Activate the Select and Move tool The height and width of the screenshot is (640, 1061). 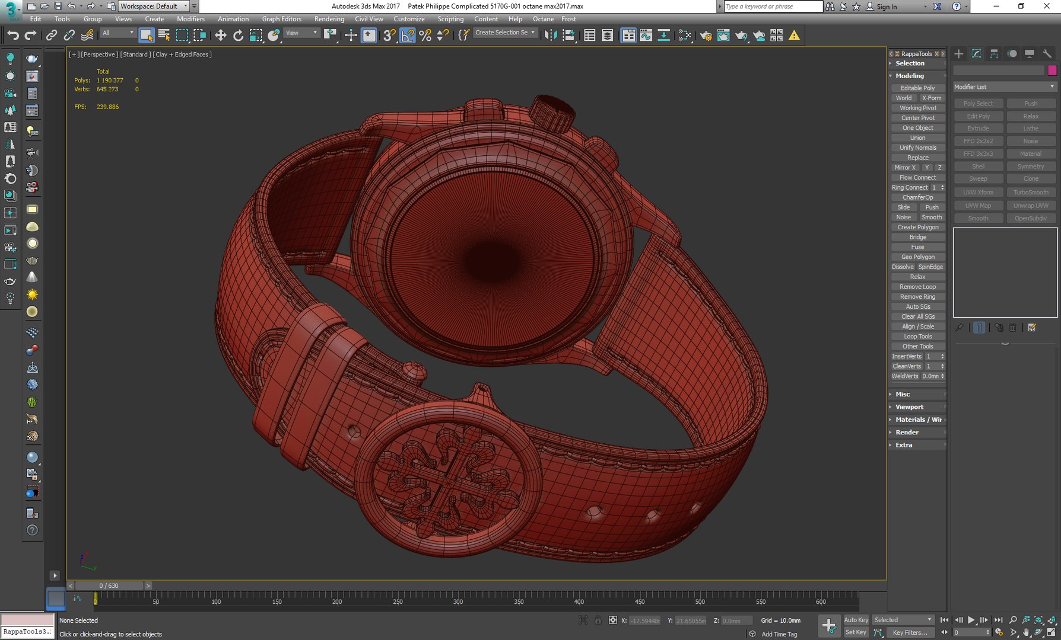click(220, 36)
